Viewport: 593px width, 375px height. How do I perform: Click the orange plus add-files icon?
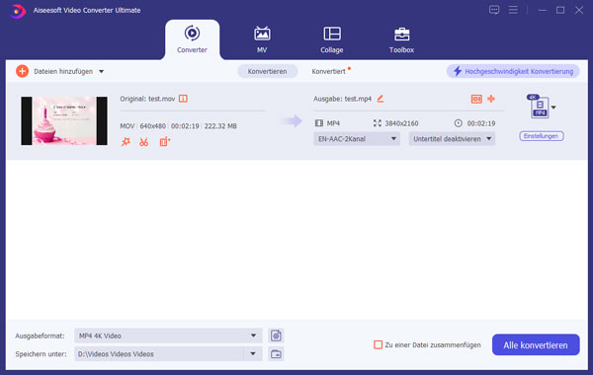[x=23, y=71]
